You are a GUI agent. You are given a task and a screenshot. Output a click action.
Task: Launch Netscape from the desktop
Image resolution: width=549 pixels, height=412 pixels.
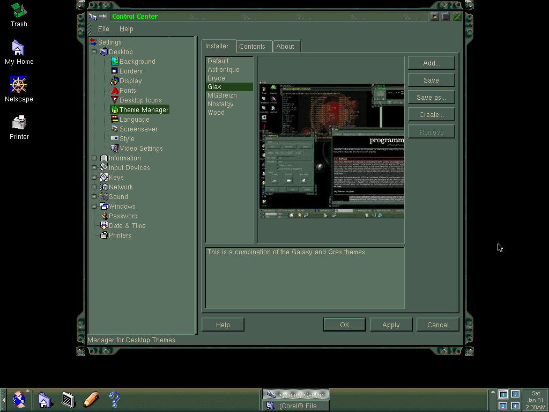point(19,85)
